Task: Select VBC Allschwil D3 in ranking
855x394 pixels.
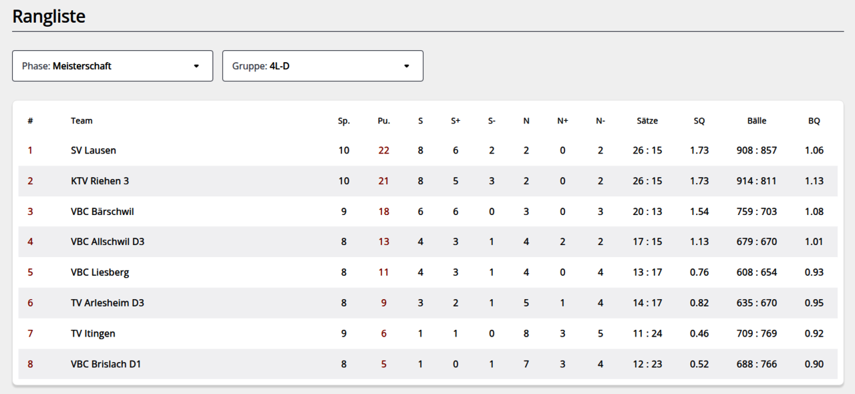Action: 108,242
